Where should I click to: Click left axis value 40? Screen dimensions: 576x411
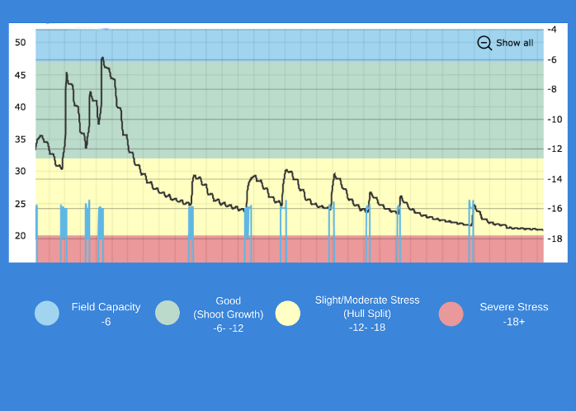20,107
